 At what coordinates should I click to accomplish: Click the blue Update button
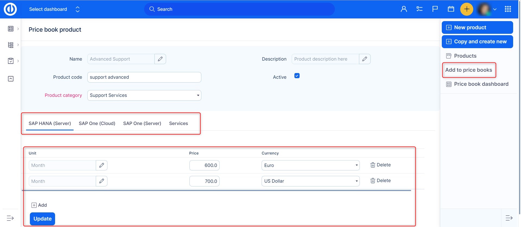(42, 219)
